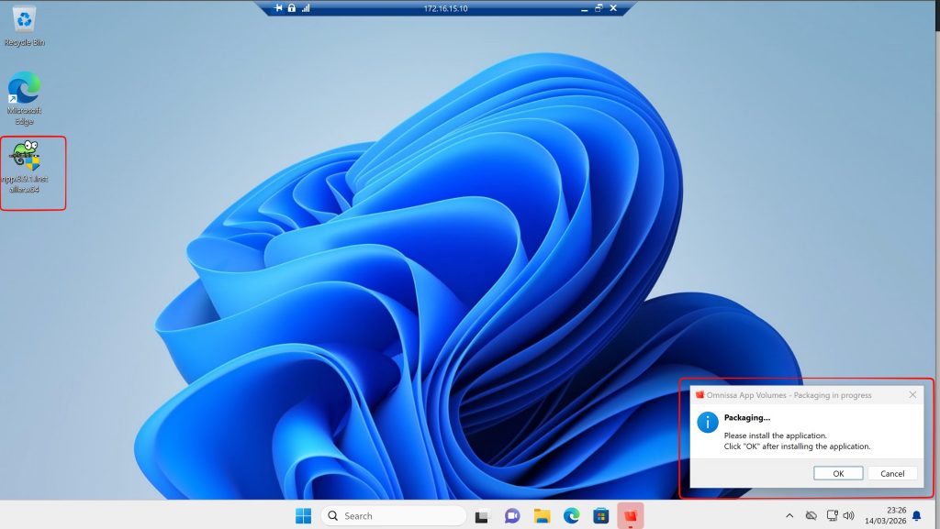Click the signal strength icon on session bar
940x529 pixels.
coord(306,8)
